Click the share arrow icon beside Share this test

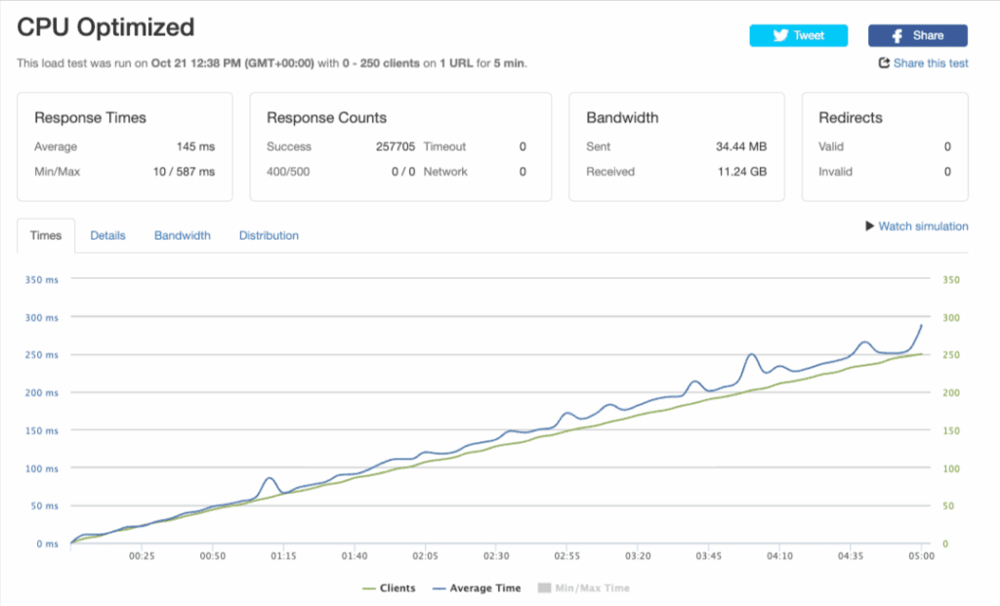pos(884,63)
